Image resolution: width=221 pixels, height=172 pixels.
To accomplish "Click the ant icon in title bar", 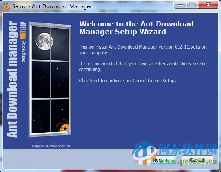I will click(x=6, y=6).
